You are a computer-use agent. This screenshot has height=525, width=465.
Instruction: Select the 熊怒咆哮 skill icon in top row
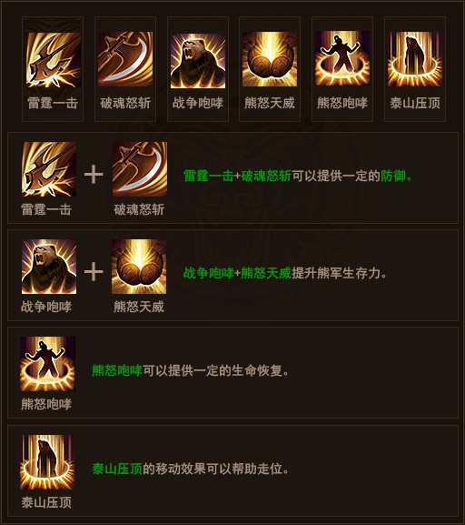pyautogui.click(x=342, y=58)
